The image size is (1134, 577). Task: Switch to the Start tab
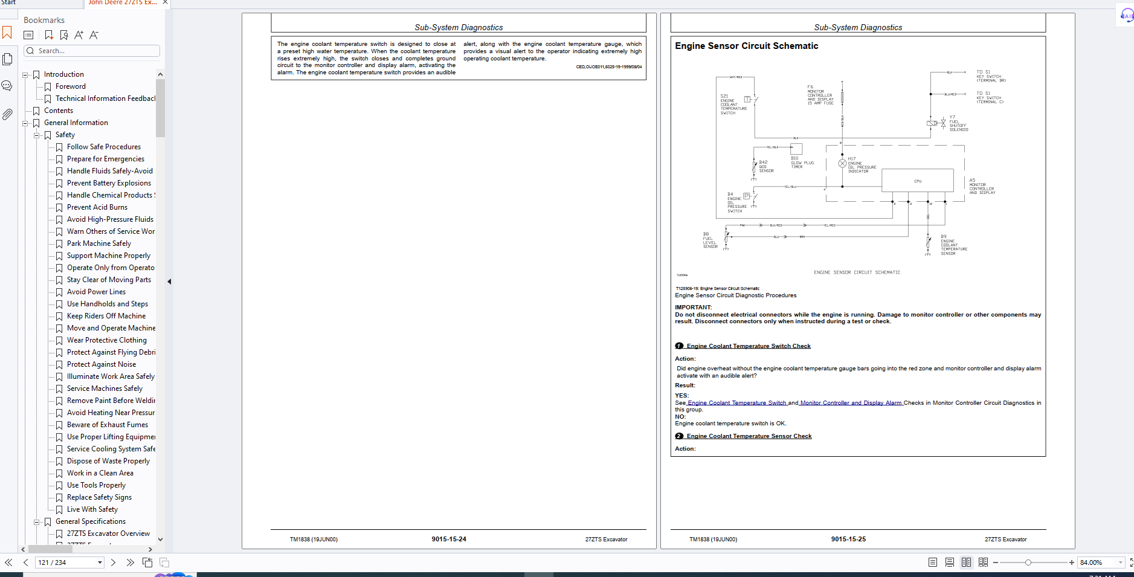coord(8,2)
